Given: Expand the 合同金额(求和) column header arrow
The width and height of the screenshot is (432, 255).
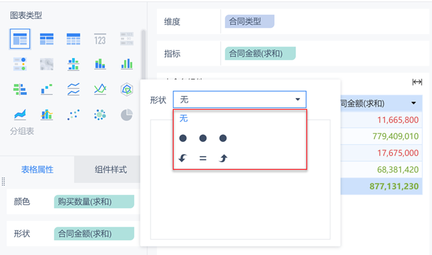Looking at the screenshot, I should [413, 103].
